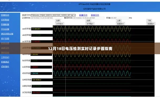
Task: Zoom in horizontally with 水平放大
Action: tap(60, 24)
